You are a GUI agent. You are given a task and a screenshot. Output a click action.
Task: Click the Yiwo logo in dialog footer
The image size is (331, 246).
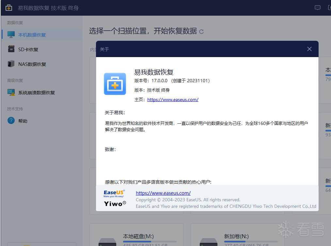[115, 204]
